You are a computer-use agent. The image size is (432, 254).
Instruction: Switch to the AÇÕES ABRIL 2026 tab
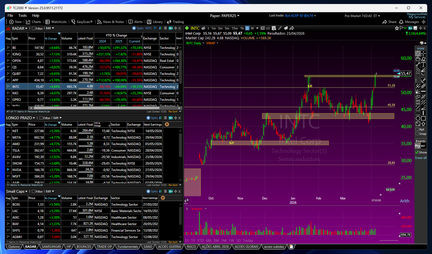click(x=215, y=246)
